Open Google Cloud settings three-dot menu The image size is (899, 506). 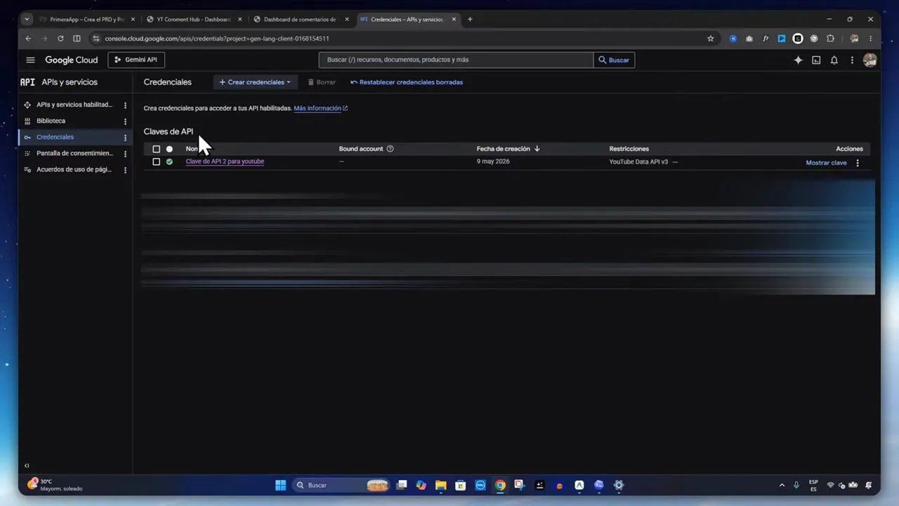click(852, 60)
